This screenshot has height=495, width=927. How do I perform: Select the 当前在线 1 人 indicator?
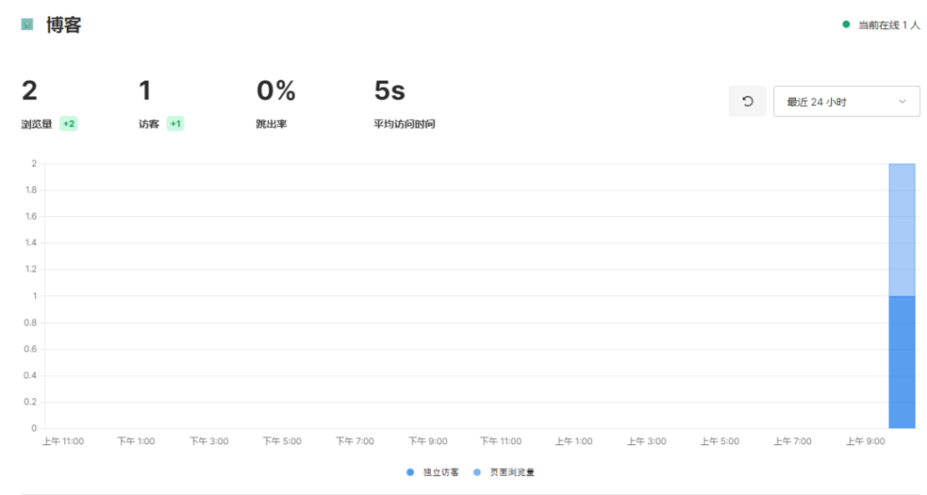pos(881,24)
